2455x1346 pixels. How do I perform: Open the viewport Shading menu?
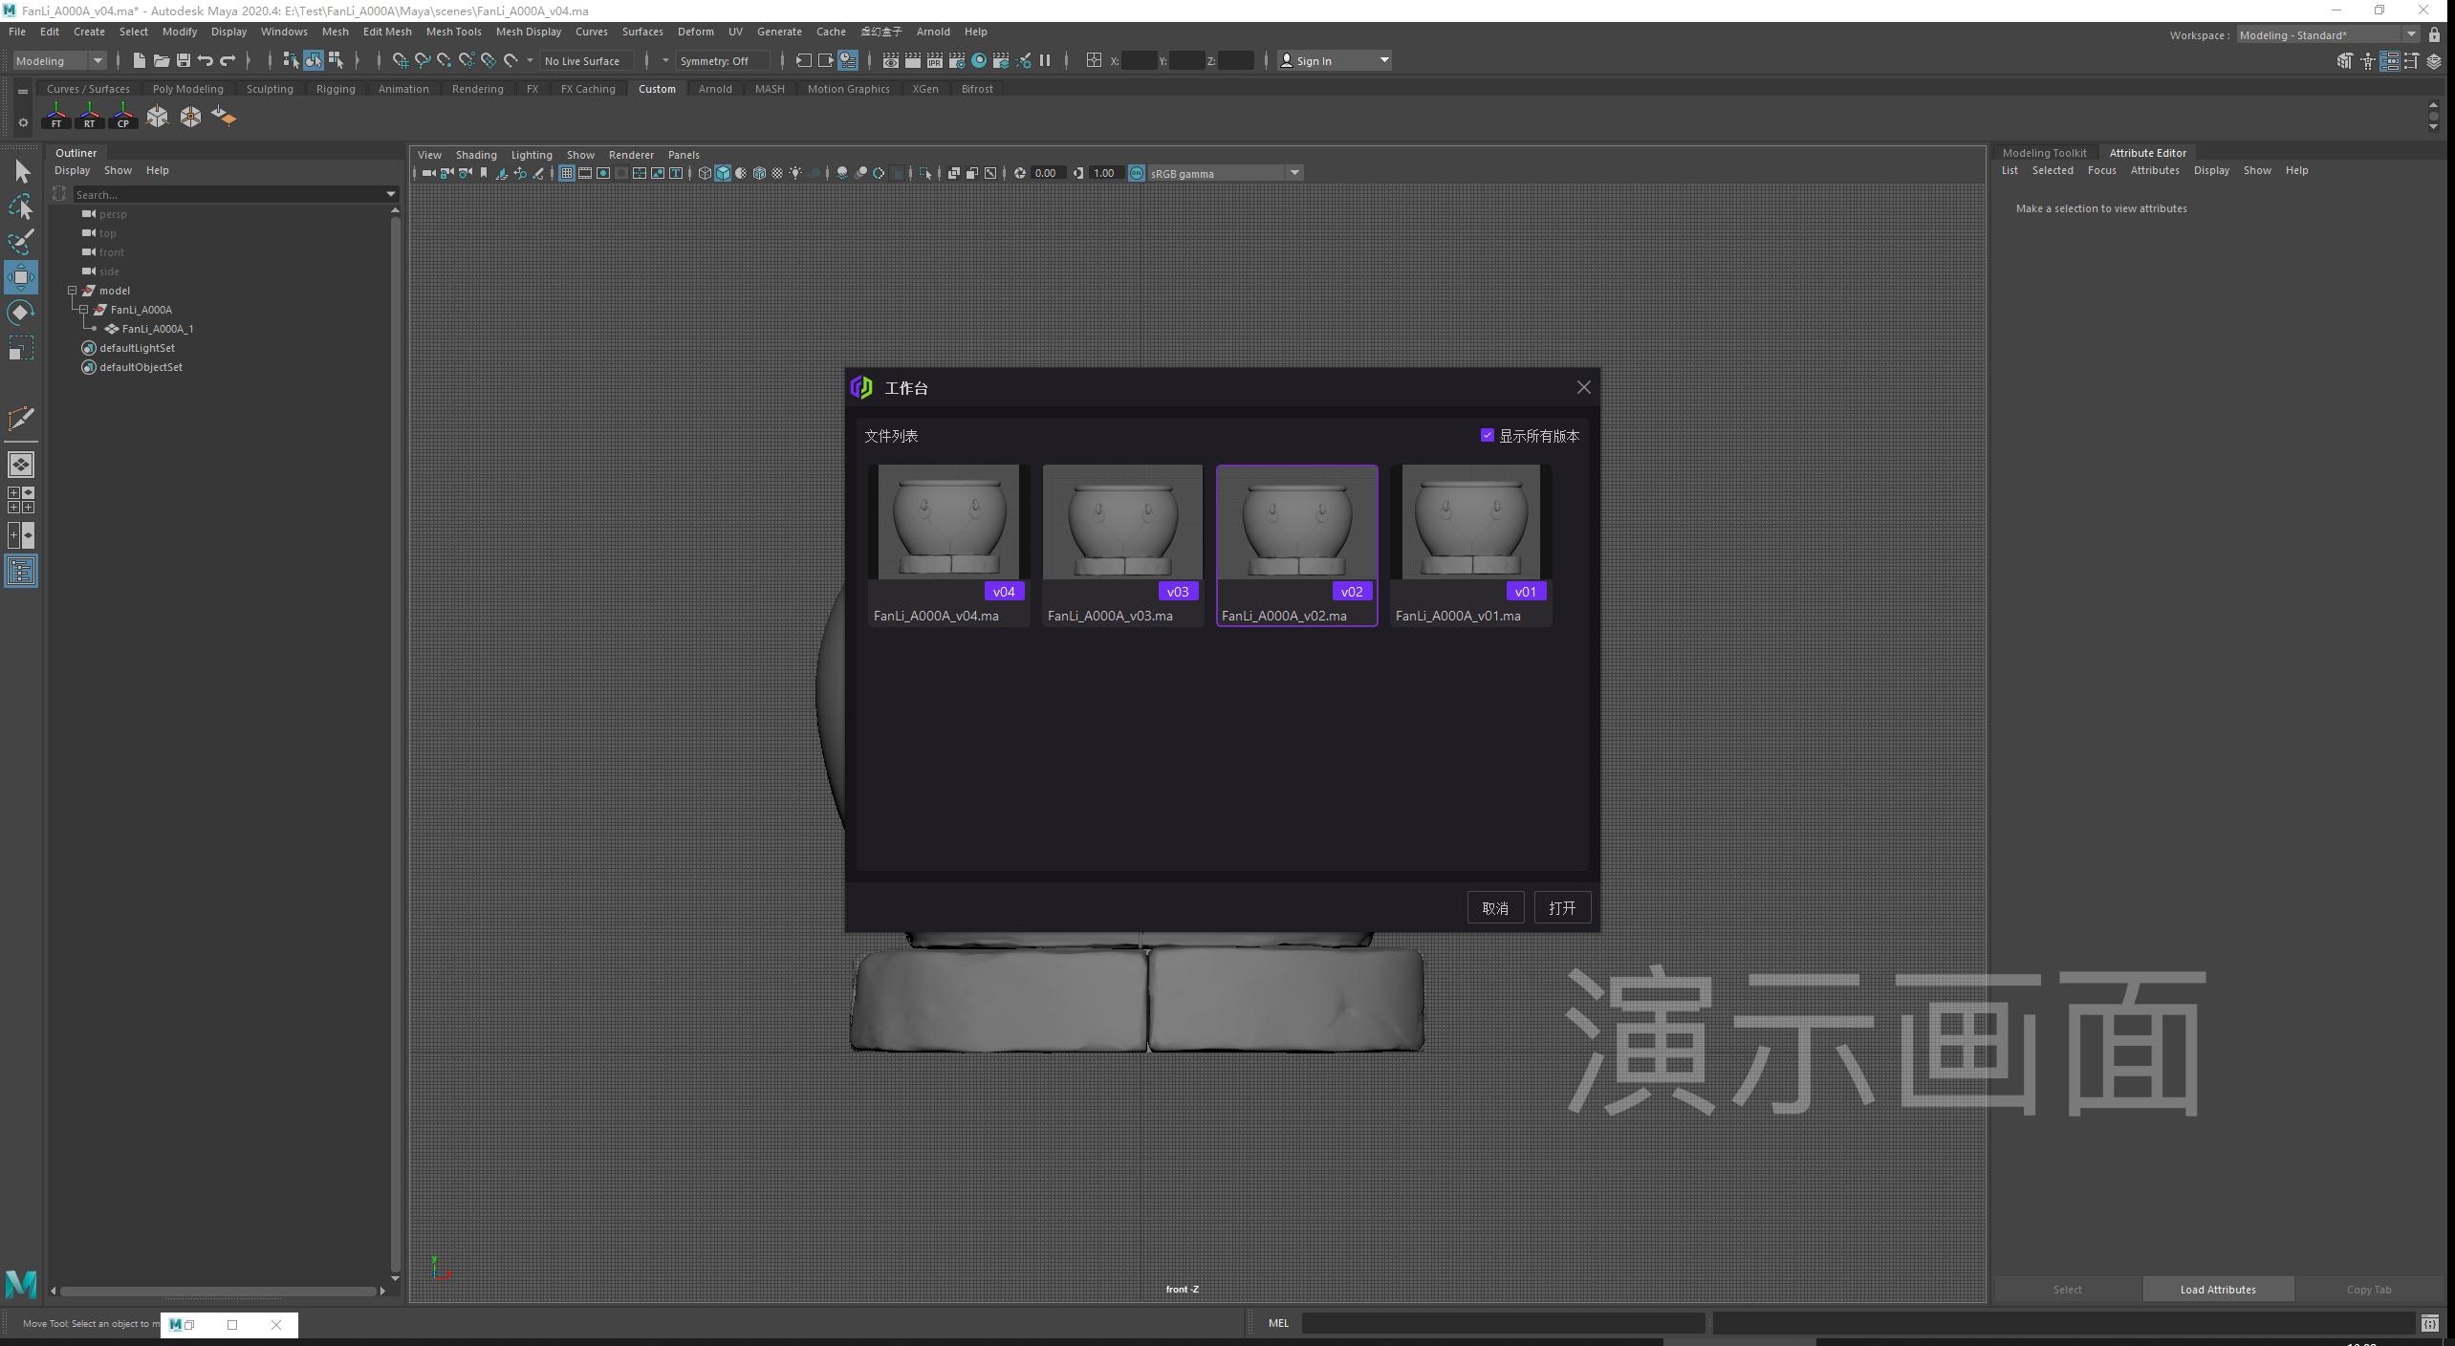(475, 155)
